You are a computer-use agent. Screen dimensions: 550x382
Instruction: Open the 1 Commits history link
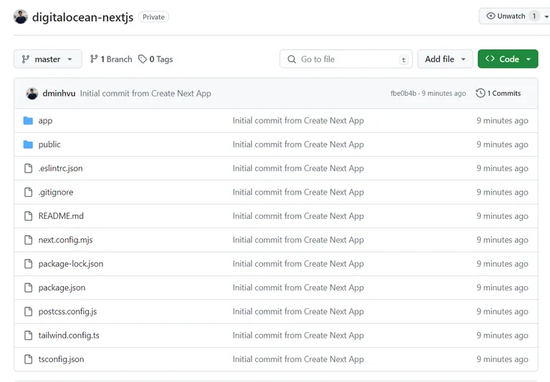(x=498, y=93)
